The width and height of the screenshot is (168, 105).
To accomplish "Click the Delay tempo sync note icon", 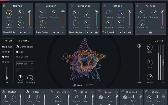I will (101, 97).
